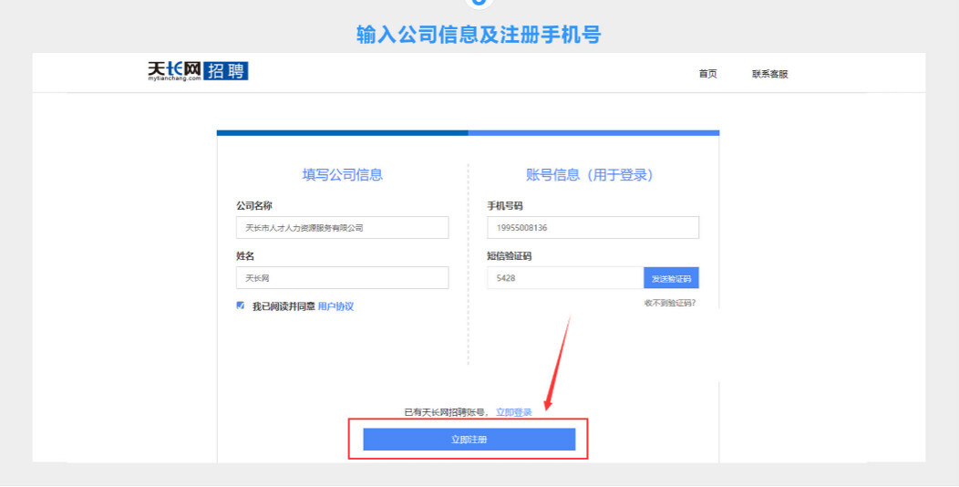Select the 手机号码 input field
This screenshot has height=487, width=959.
(593, 228)
